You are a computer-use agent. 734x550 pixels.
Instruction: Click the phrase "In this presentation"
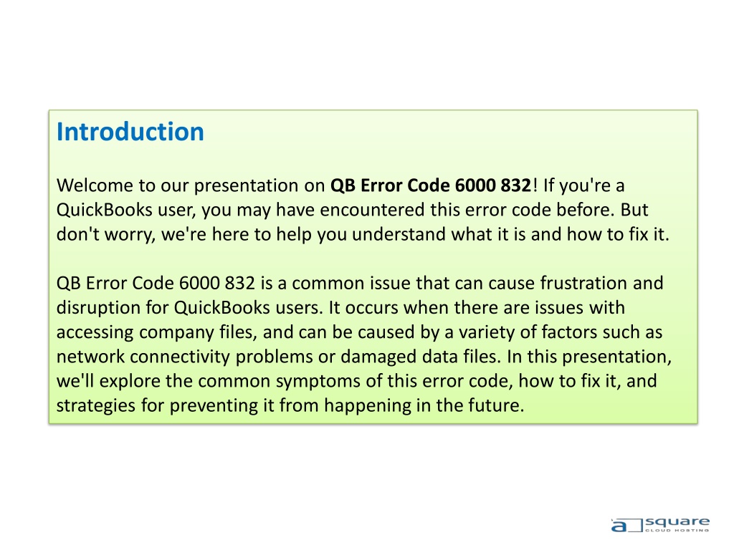pyautogui.click(x=589, y=357)
